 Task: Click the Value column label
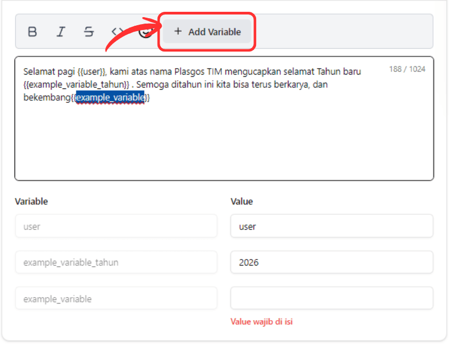(x=242, y=202)
